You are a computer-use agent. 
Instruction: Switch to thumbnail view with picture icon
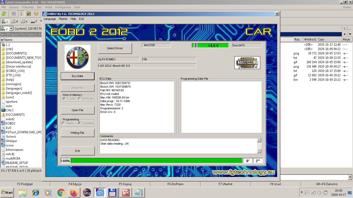29,14
